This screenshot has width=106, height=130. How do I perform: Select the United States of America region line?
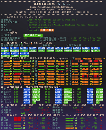(x=63, y=25)
